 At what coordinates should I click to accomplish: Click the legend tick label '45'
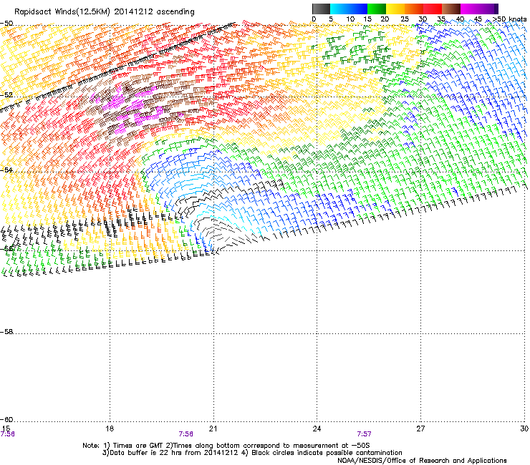pos(478,19)
